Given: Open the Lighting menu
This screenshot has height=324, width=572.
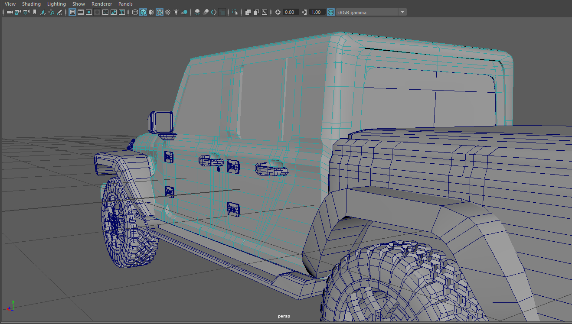Looking at the screenshot, I should [56, 4].
